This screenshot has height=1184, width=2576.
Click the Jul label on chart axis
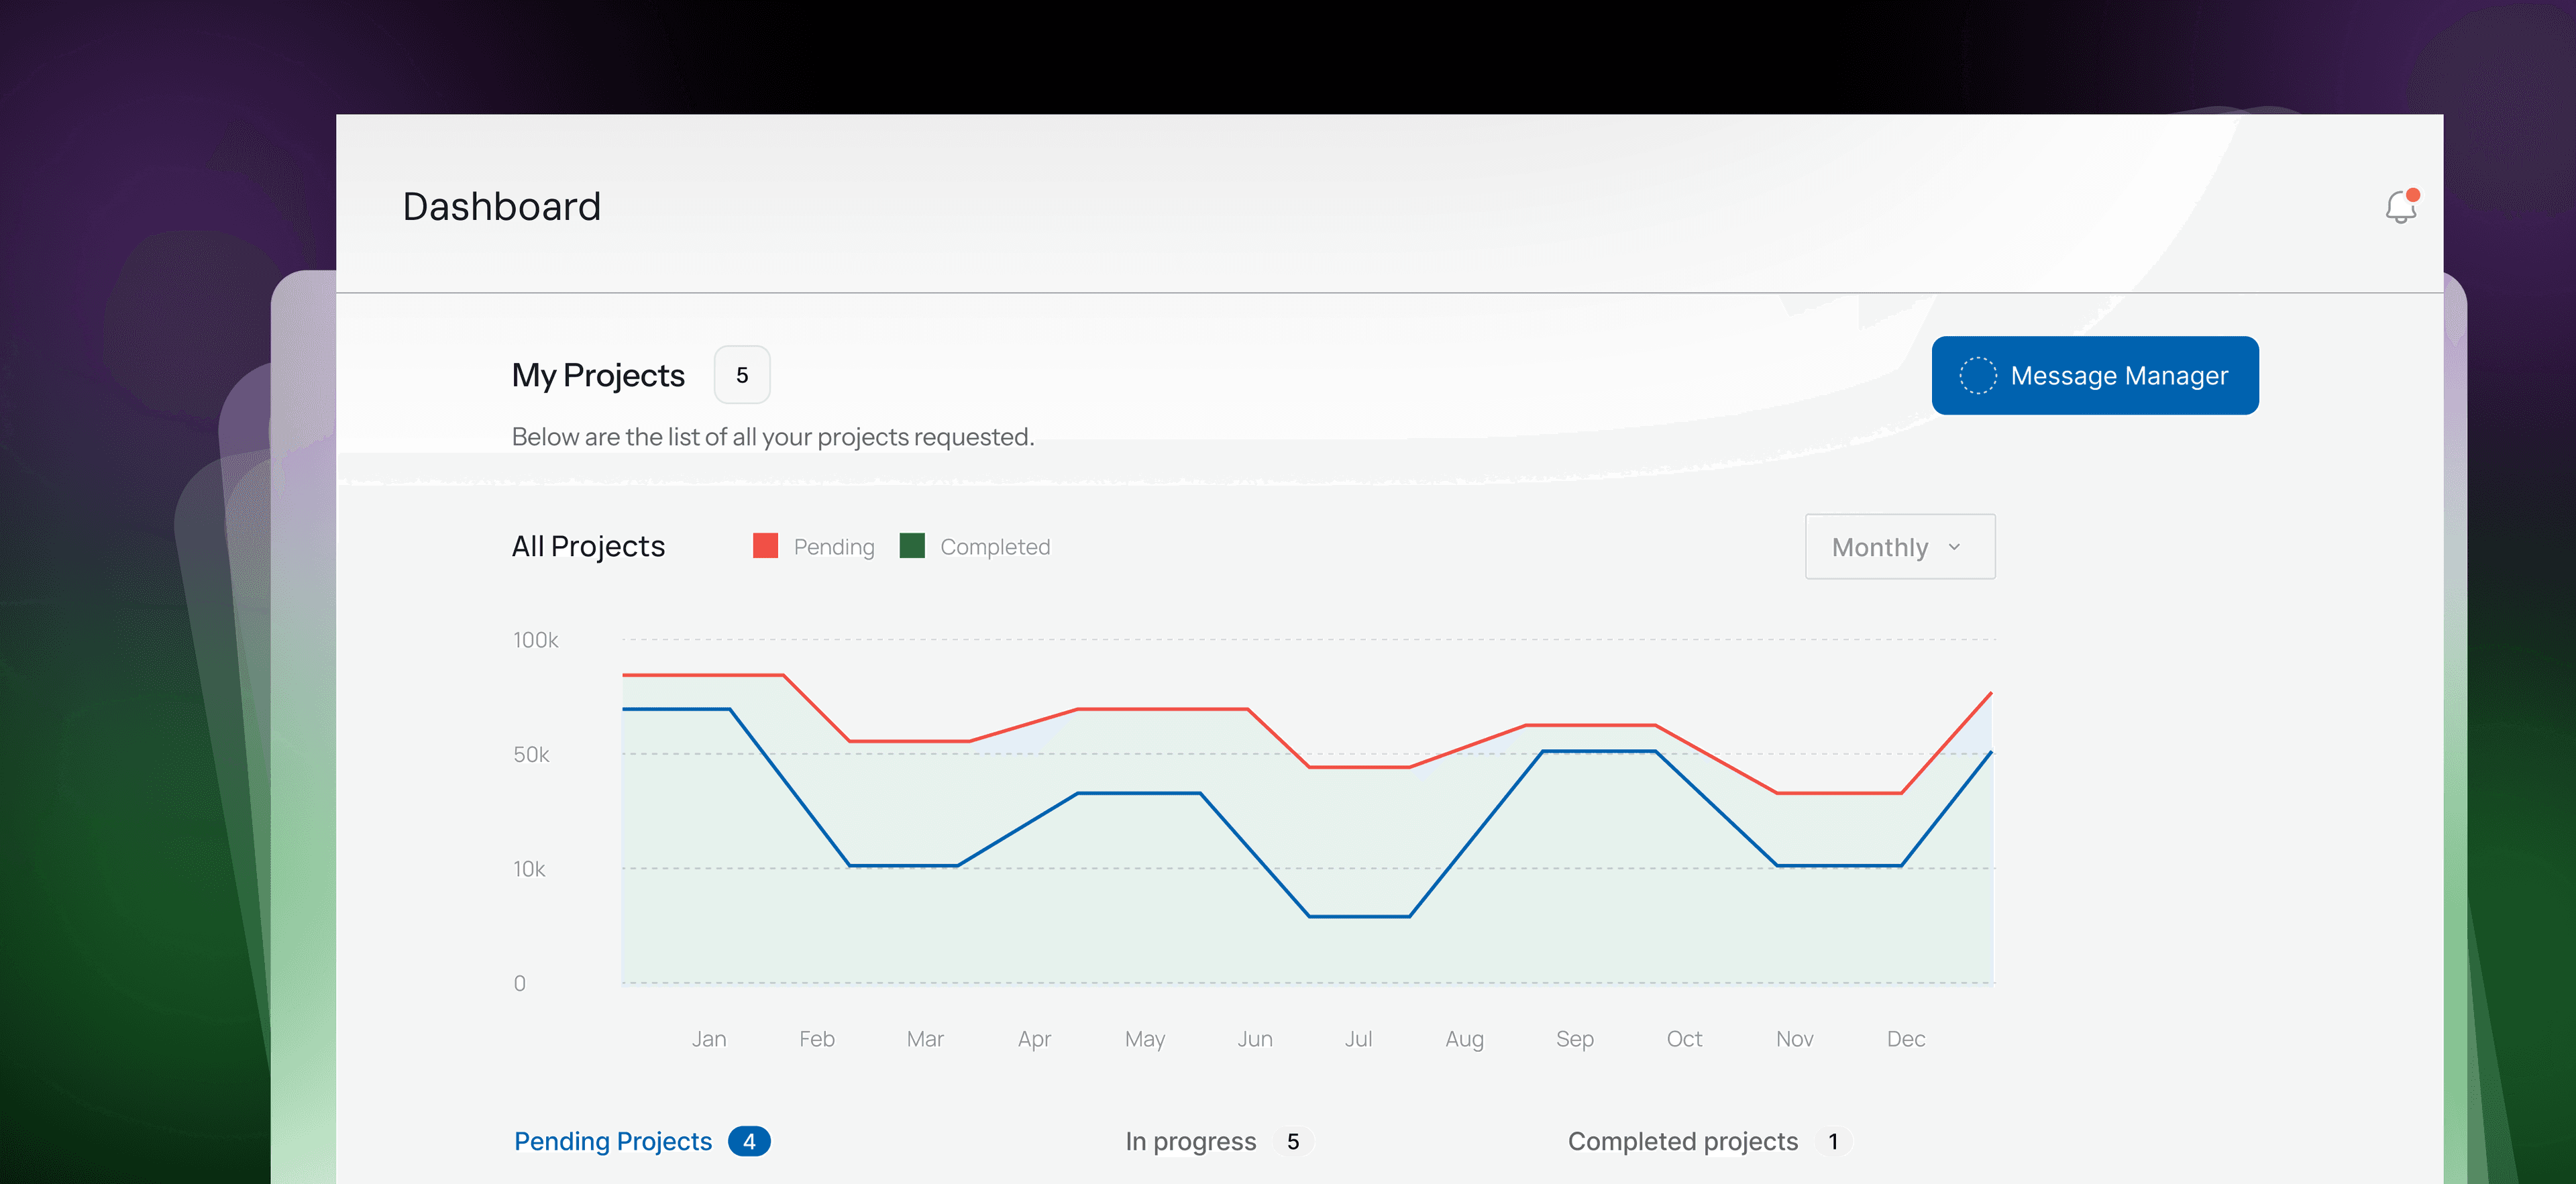click(1358, 1039)
